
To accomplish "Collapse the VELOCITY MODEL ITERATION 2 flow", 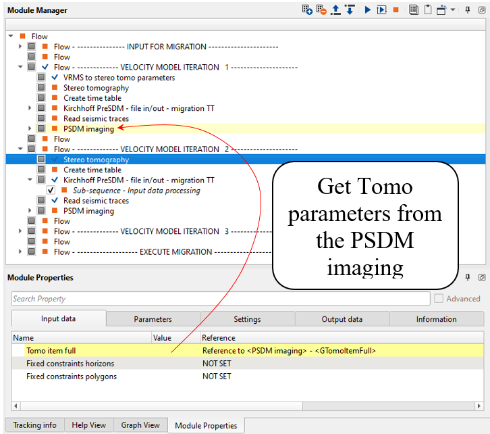I will point(20,149).
